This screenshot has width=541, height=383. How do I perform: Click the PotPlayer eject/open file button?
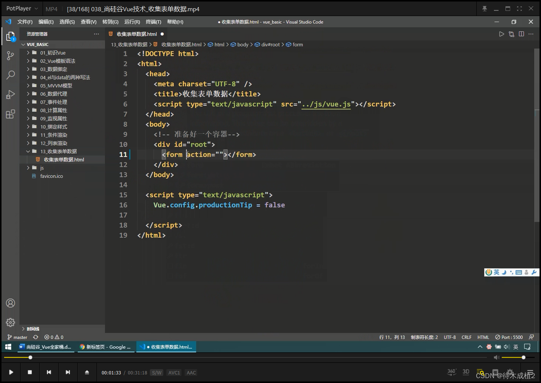[87, 372]
